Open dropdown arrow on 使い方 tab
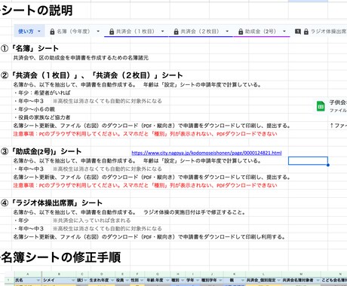Viewport: 347px width, 286px height. [39, 32]
